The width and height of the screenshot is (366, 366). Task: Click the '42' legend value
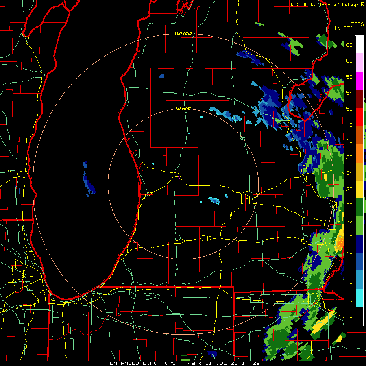[x=349, y=141]
